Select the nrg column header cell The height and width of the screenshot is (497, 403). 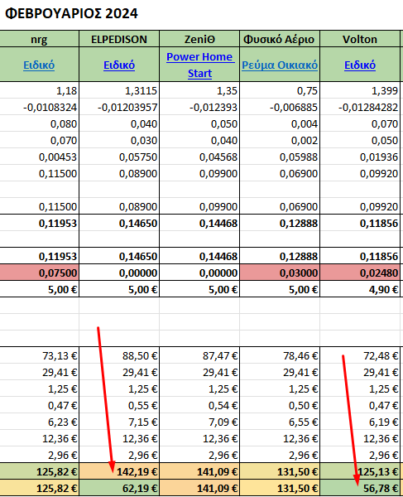[x=39, y=39]
